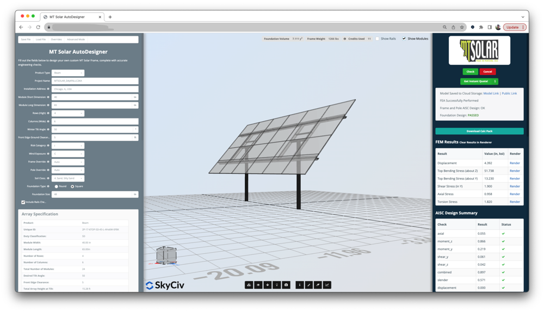Click the Download Calc Pack button
Screen dimensions: 544x312
[479, 132]
